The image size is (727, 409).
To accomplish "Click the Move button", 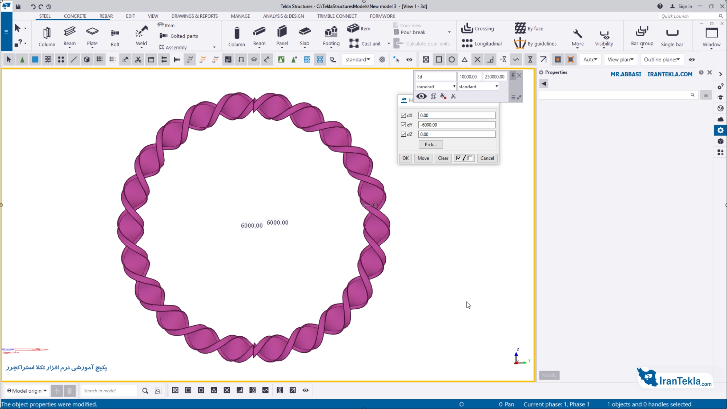I will [x=423, y=158].
